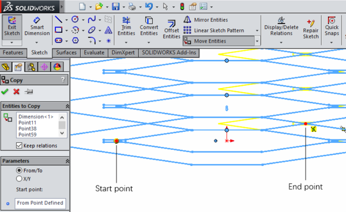Select Point38 in entities list
The height and width of the screenshot is (212, 346).
point(28,128)
